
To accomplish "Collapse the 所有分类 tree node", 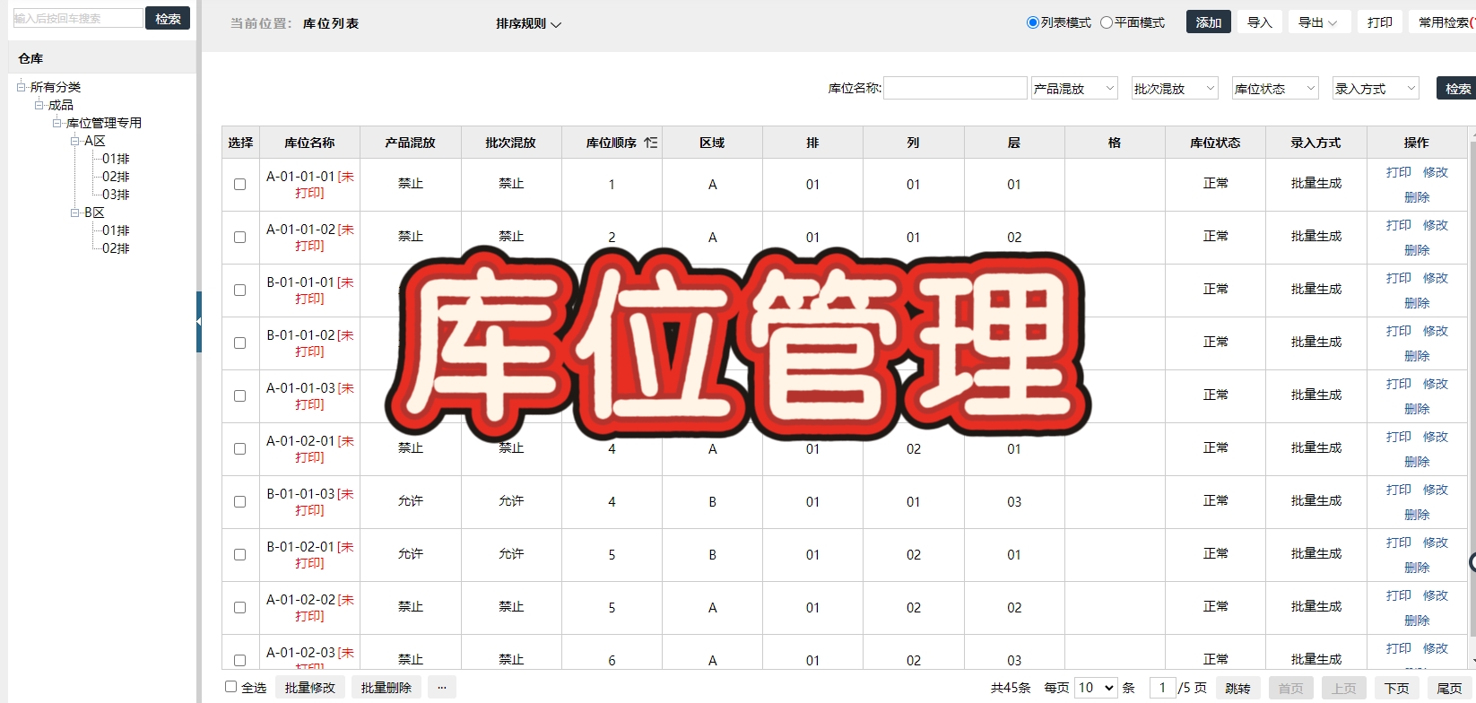I will point(22,87).
